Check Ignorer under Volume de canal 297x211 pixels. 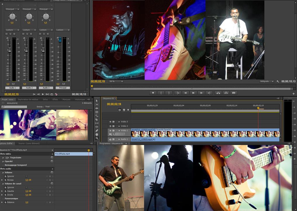pos(26,188)
